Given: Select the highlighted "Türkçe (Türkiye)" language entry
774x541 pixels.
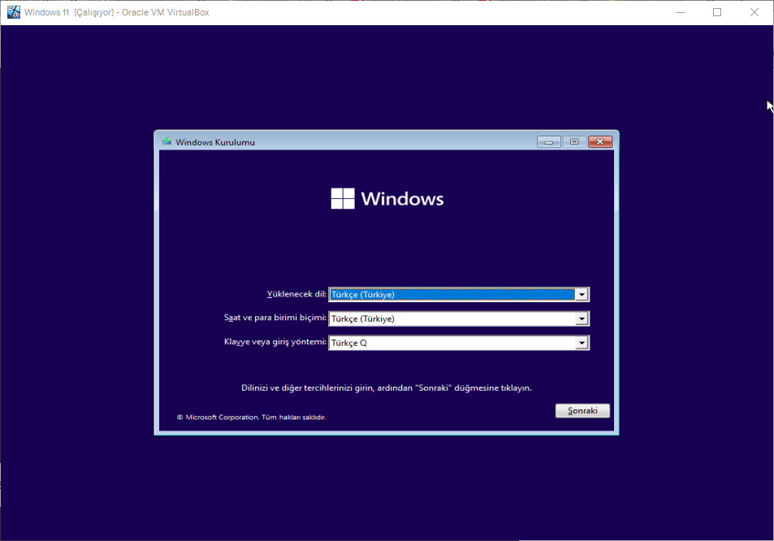Looking at the screenshot, I should 365,294.
